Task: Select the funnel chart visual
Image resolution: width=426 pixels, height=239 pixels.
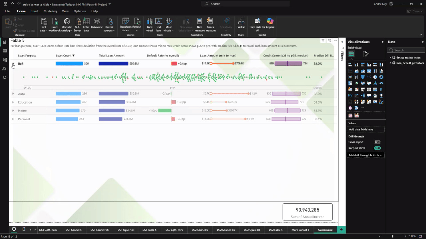Action: [363, 77]
